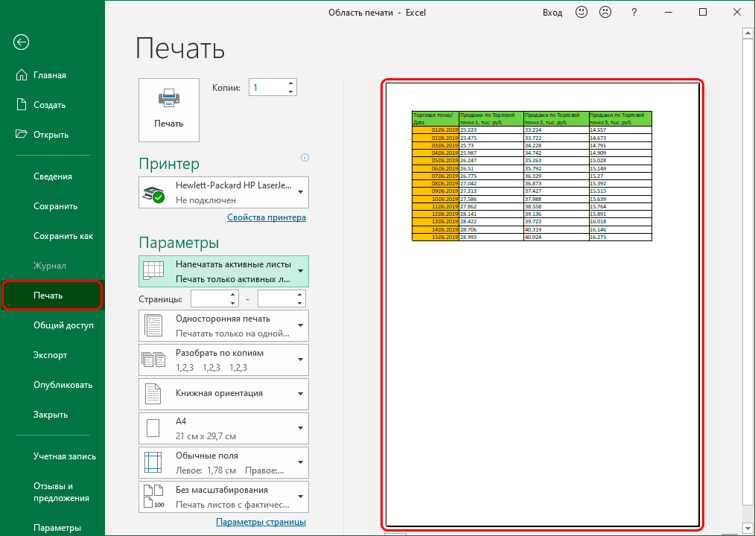Select Export in the sidebar
The width and height of the screenshot is (755, 536).
point(51,355)
